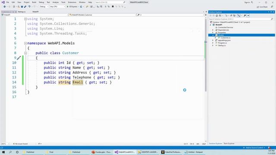This screenshot has width=276, height=155.
Task: Click the New Project toolbar icon
Action: click(14, 7)
